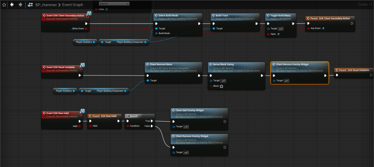Select the upper Player Inventory variable node
Viewport: 374px width, 167px height.
coord(86,42)
